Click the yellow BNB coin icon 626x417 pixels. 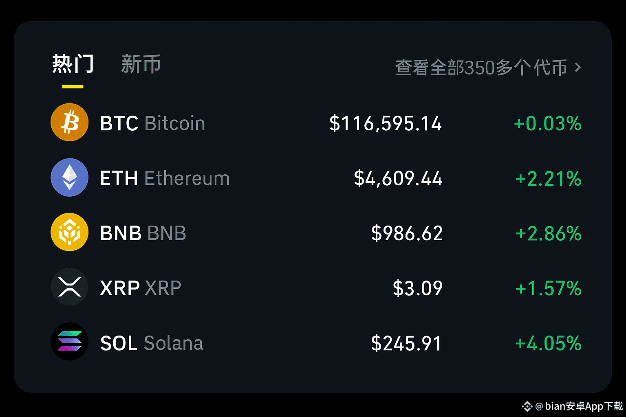coord(70,232)
